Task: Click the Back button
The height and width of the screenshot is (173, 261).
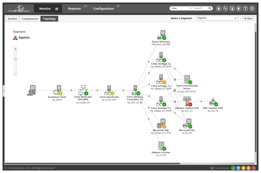Action: (x=249, y=18)
